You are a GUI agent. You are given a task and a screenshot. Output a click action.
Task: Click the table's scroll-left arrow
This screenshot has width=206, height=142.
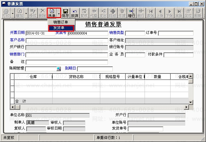tap(13, 107)
